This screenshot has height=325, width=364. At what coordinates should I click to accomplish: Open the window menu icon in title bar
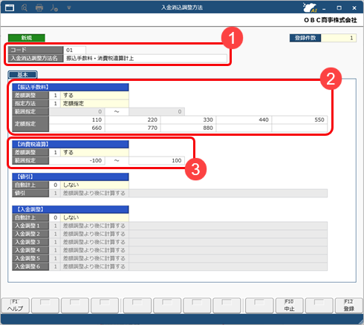[x=10, y=7]
